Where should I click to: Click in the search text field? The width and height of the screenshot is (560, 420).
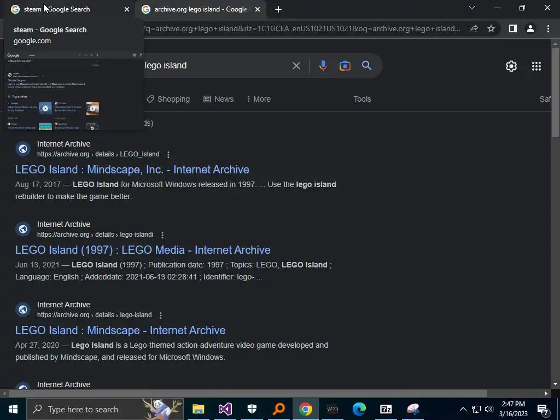click(x=214, y=66)
